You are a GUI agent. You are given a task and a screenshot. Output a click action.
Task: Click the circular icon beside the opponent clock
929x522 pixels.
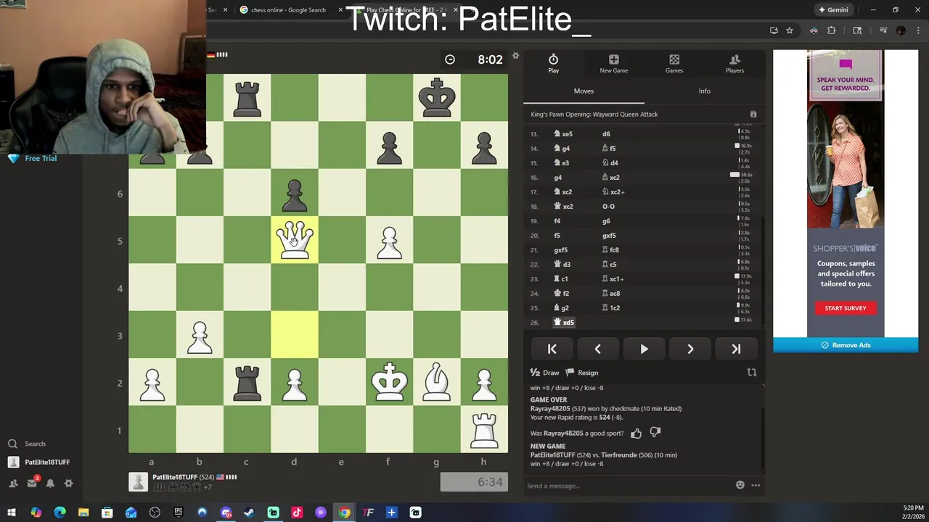pyautogui.click(x=450, y=59)
